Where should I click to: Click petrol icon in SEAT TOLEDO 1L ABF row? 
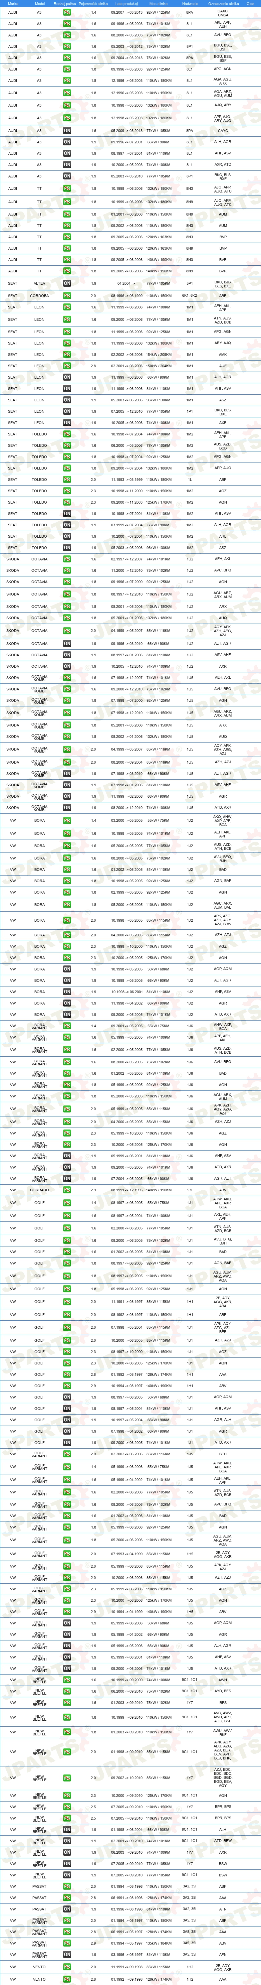(67, 479)
